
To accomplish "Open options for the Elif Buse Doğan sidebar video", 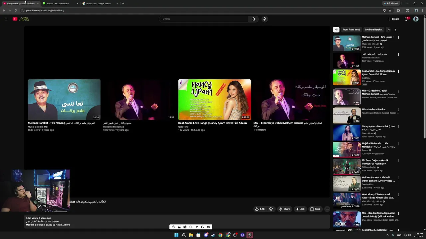I will (398, 161).
